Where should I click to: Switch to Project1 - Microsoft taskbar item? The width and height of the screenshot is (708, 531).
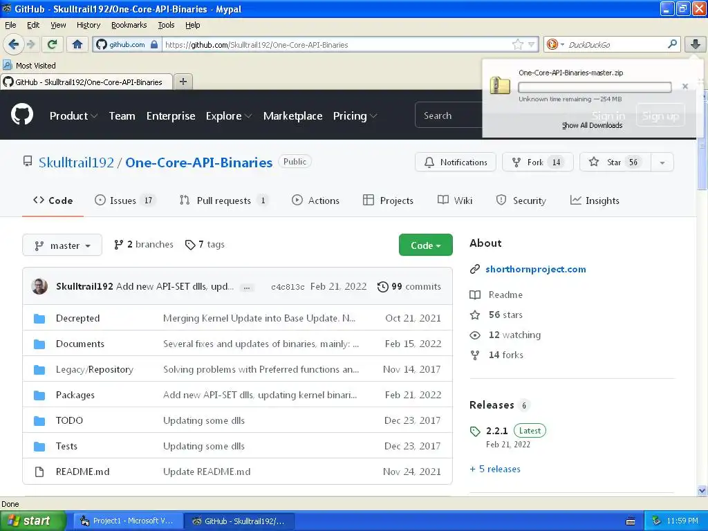[x=128, y=521]
